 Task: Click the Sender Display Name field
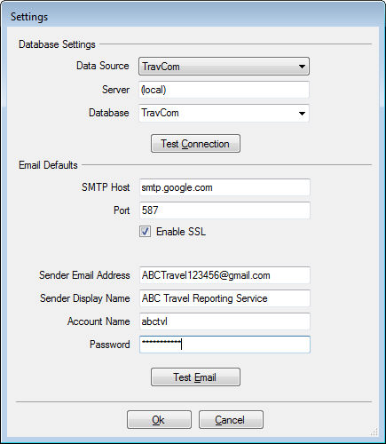[225, 298]
